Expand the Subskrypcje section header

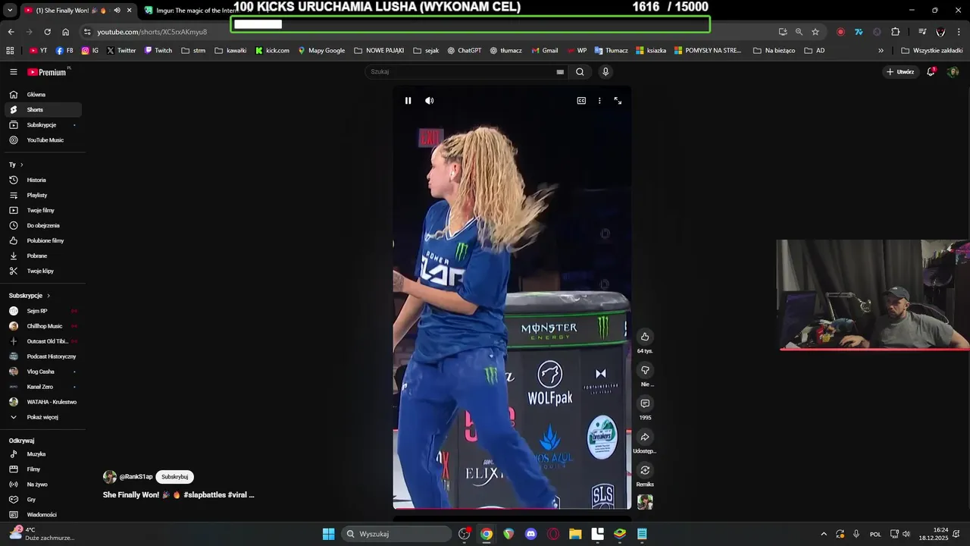(x=30, y=296)
